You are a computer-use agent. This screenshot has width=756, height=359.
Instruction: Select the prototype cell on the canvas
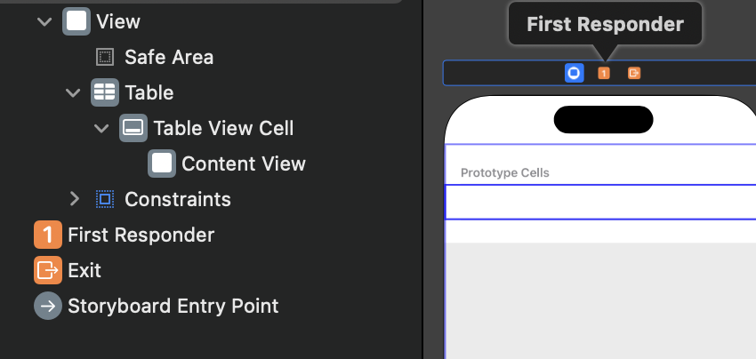point(599,202)
